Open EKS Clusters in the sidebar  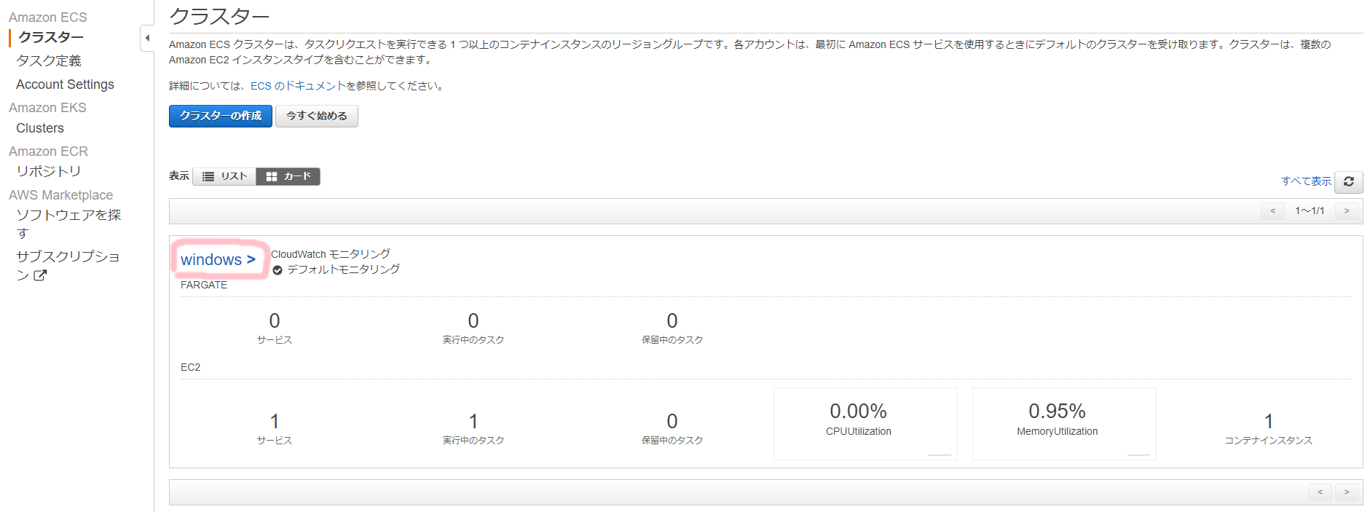click(40, 128)
